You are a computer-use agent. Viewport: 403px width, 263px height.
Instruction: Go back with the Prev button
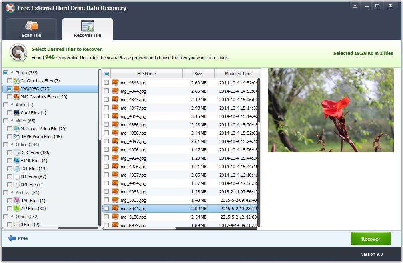(x=18, y=238)
